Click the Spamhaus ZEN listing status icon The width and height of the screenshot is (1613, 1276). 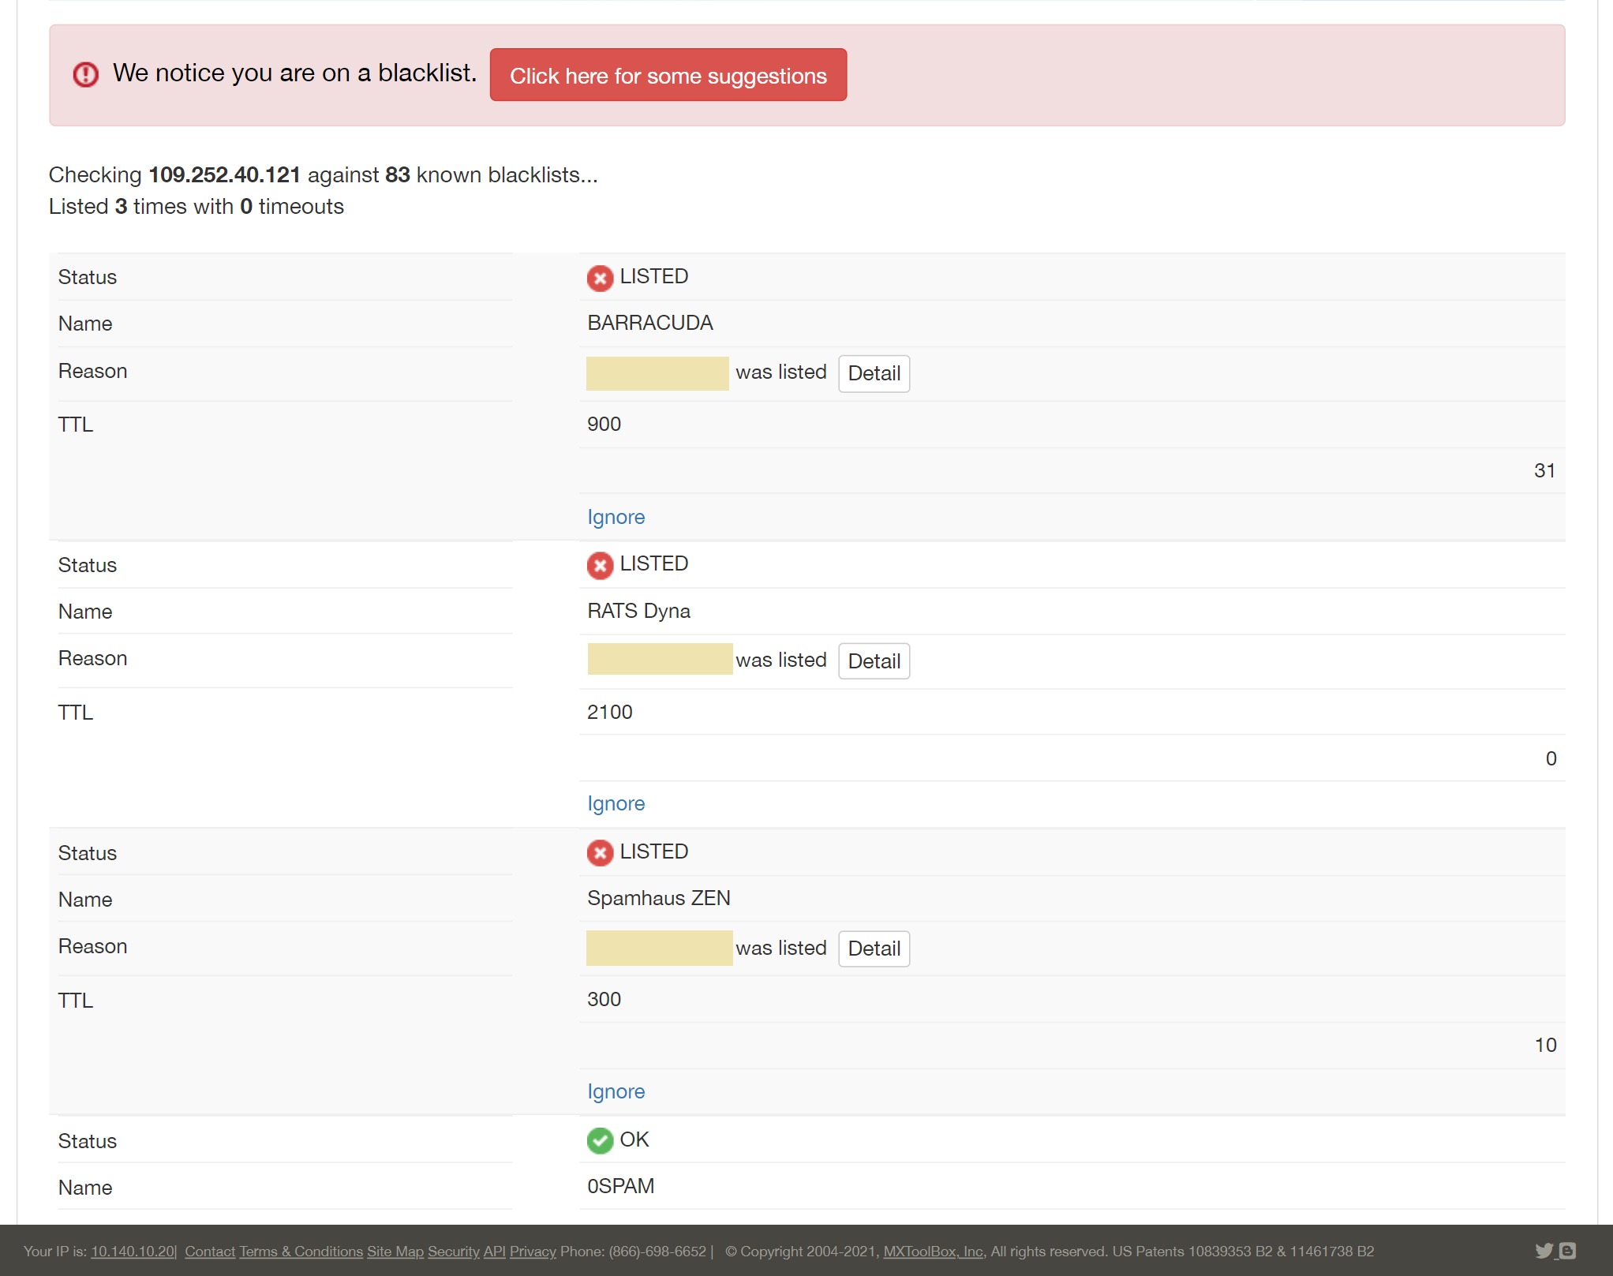pos(600,852)
